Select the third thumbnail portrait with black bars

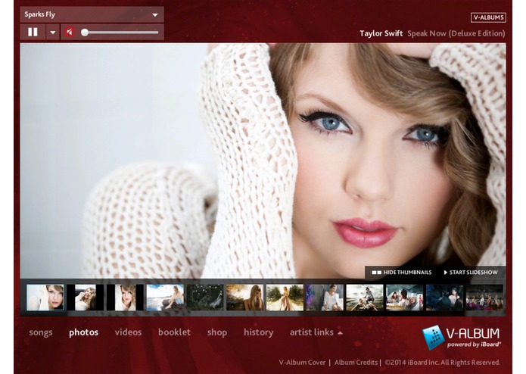pos(125,298)
